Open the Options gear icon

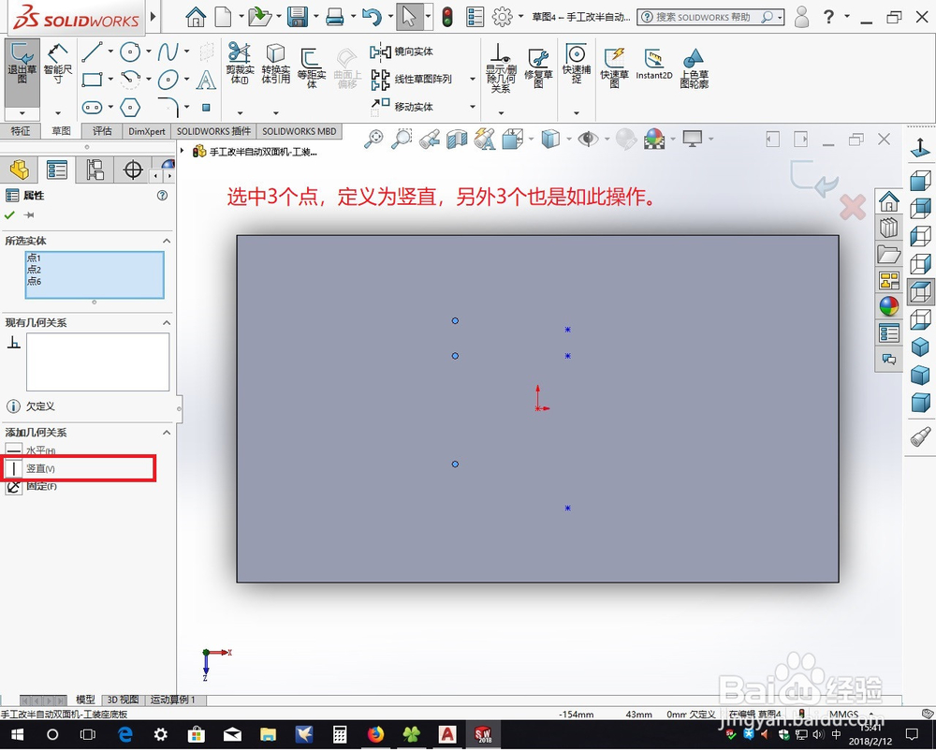click(502, 17)
